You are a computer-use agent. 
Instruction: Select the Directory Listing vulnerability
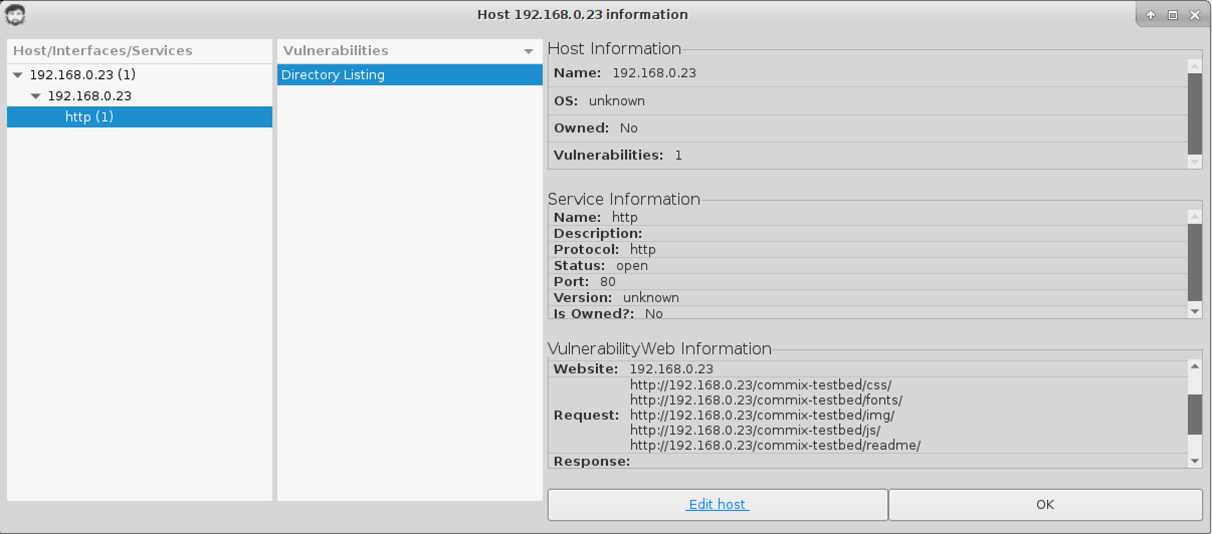click(333, 75)
